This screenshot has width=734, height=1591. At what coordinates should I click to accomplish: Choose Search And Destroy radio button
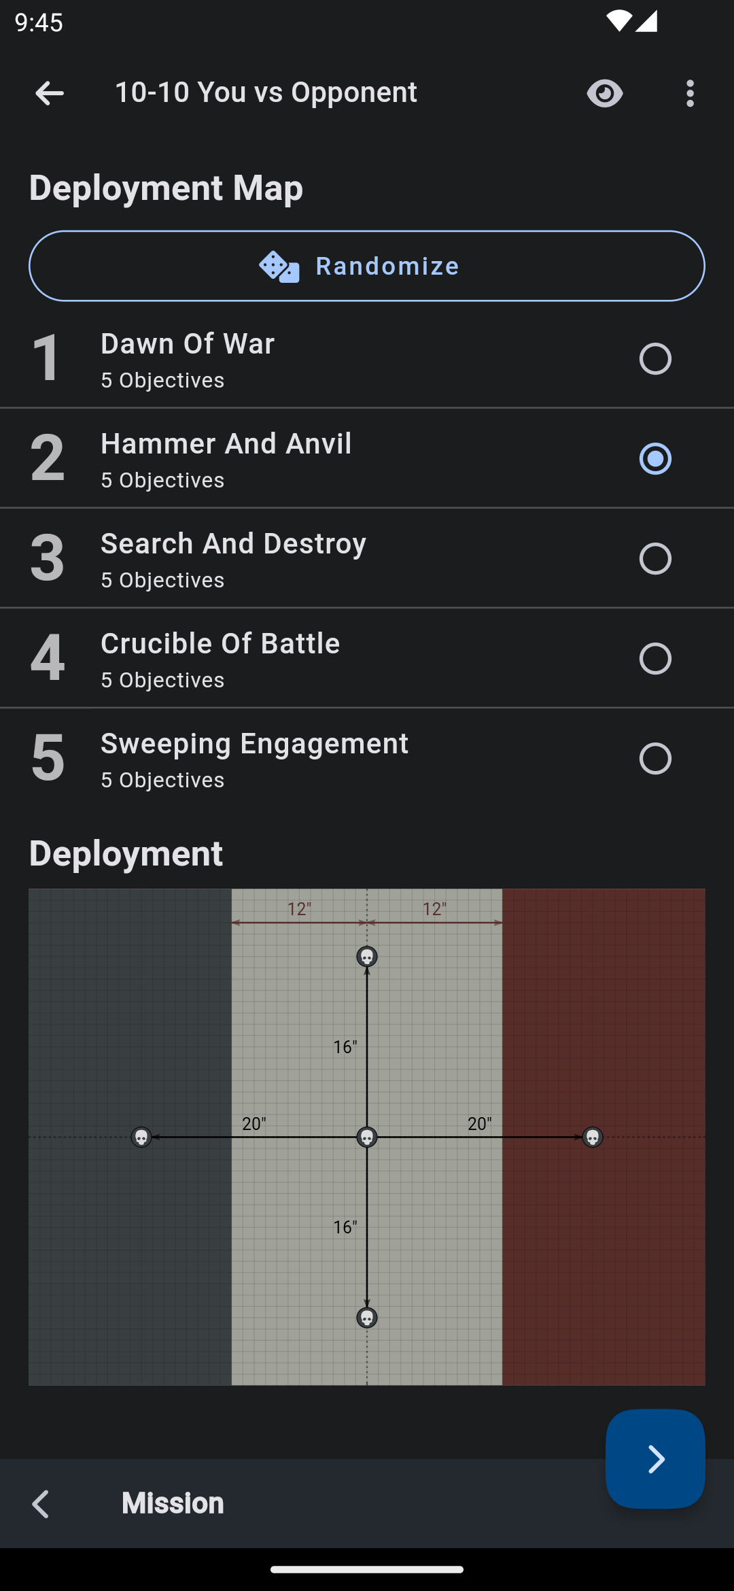(655, 559)
